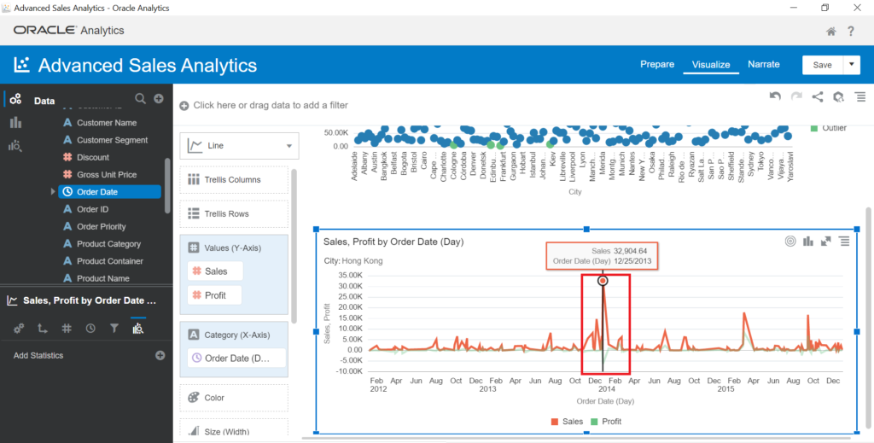Screen dimensions: 874x443
Task: Switch to the Narrate tab
Action: pyautogui.click(x=764, y=64)
